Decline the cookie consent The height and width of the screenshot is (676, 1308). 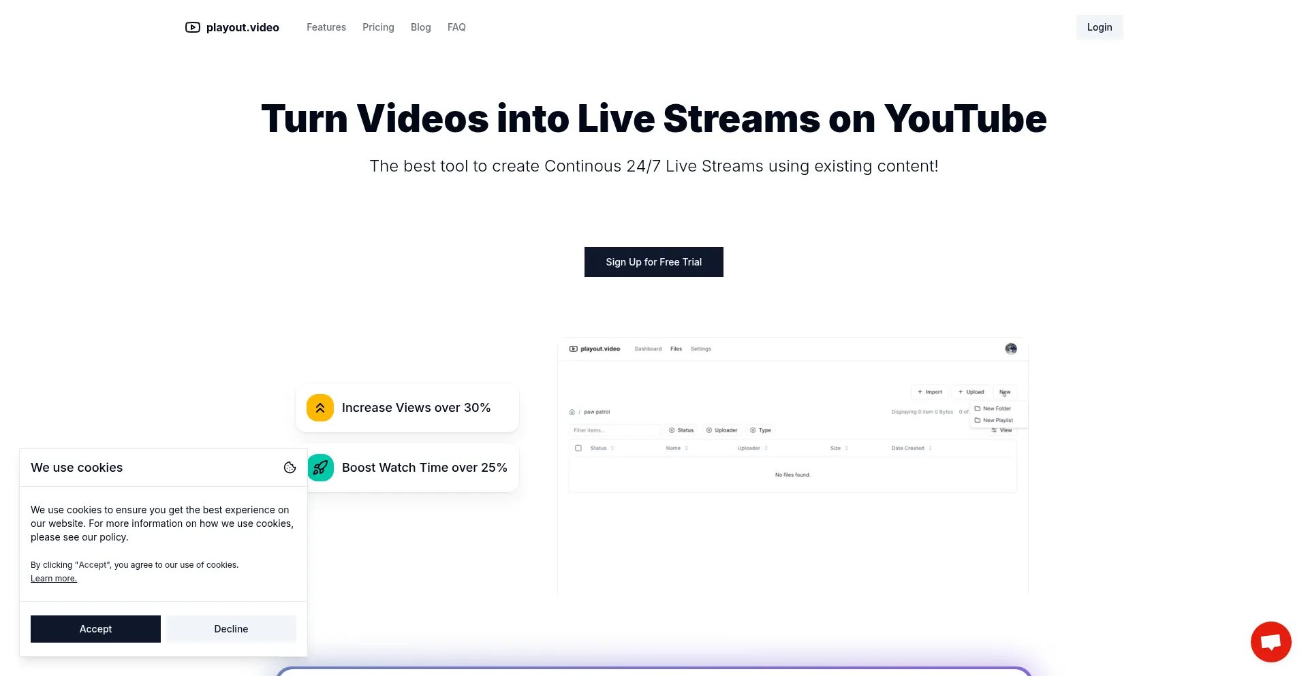coord(231,629)
